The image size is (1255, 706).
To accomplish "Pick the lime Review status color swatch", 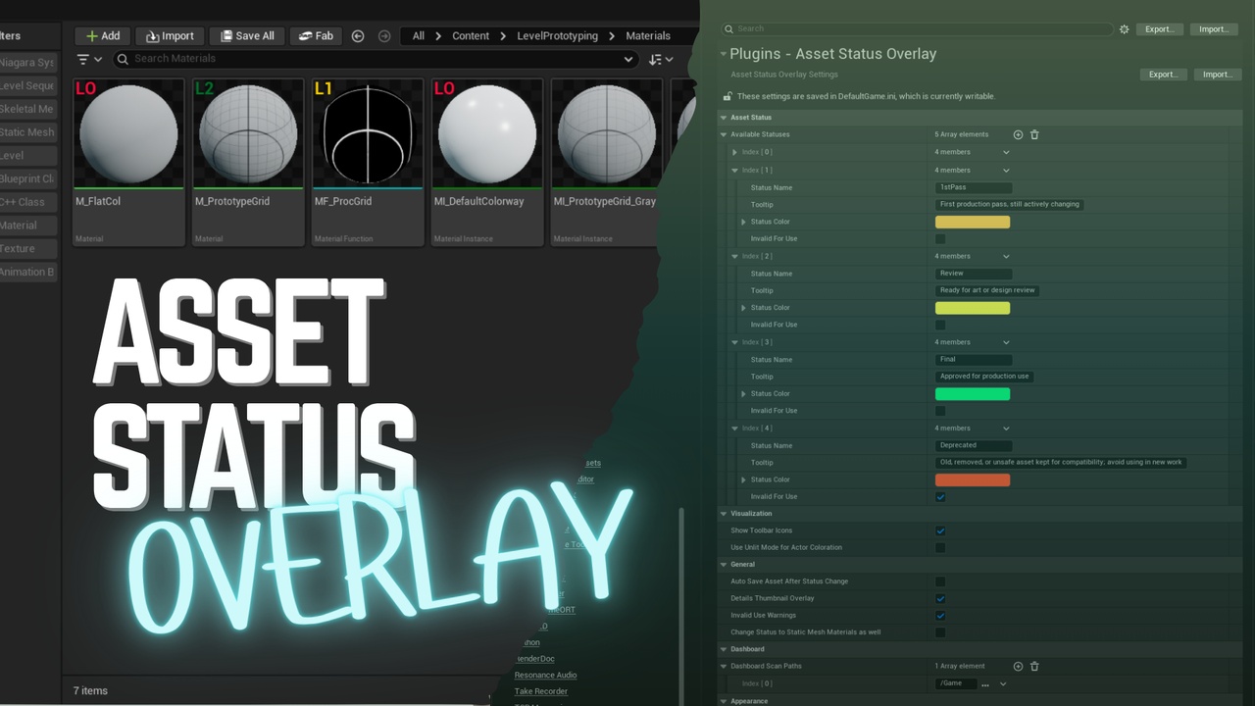I will point(973,308).
